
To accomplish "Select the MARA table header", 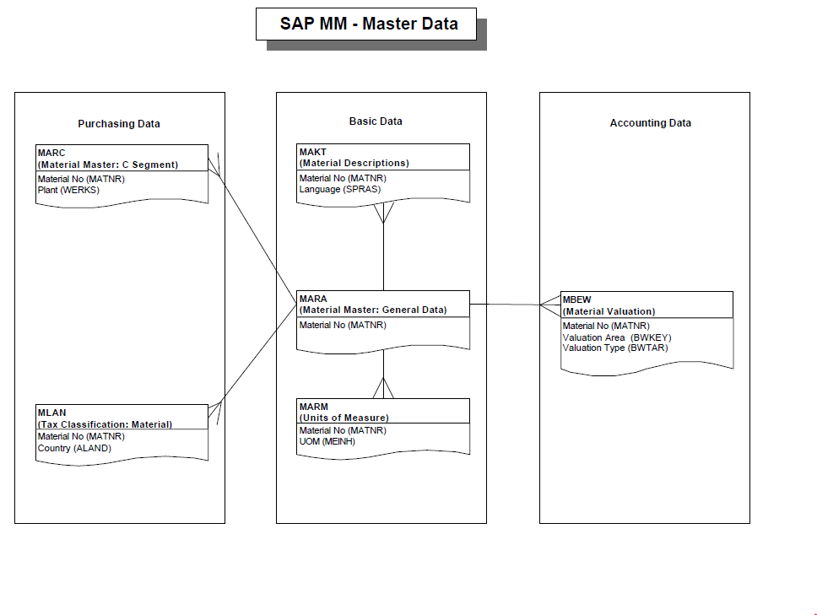I will [x=383, y=304].
